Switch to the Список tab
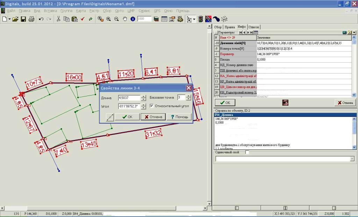Screen dimensions: 358x217 click(x=254, y=27)
